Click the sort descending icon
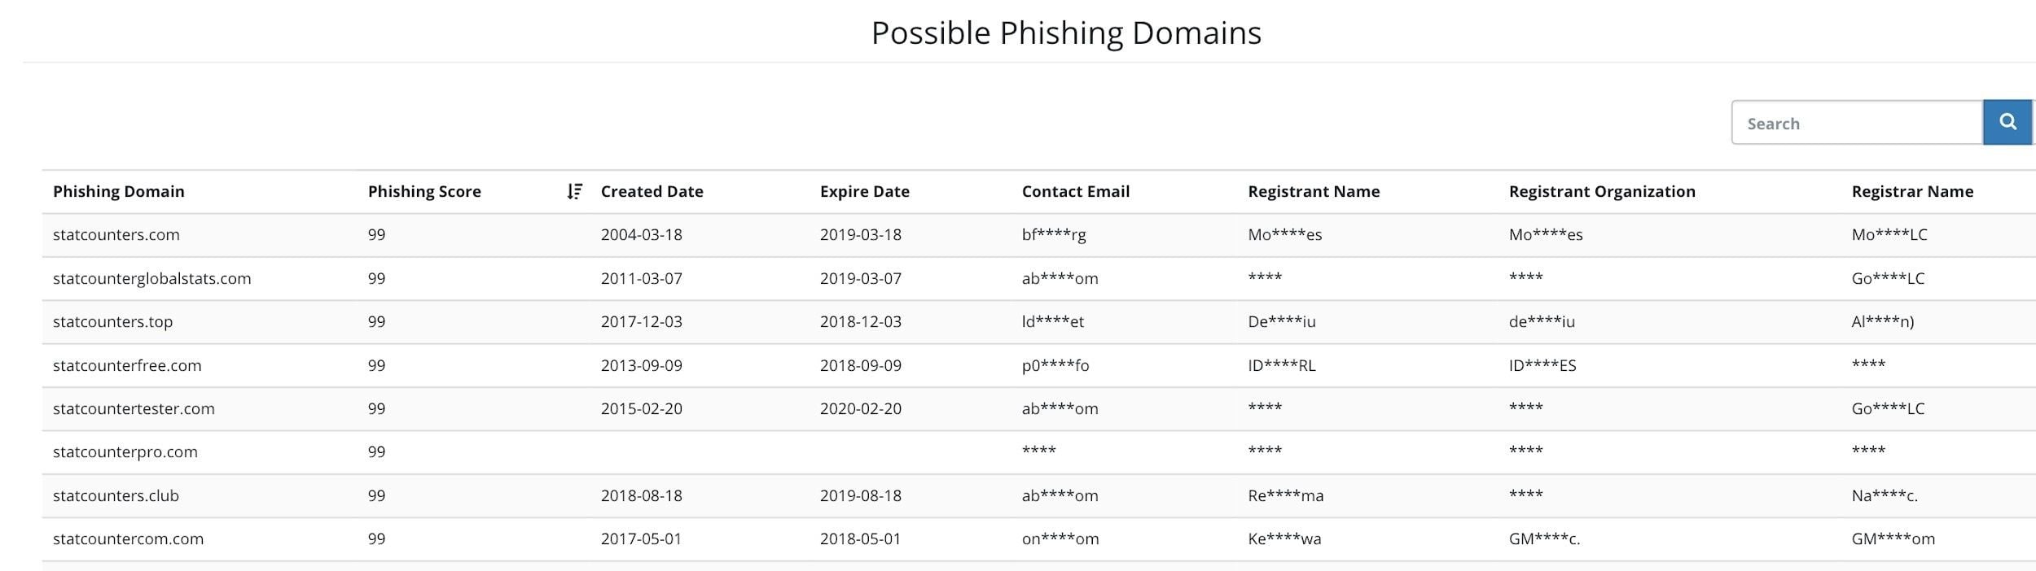This screenshot has height=571, width=2036. [x=574, y=191]
